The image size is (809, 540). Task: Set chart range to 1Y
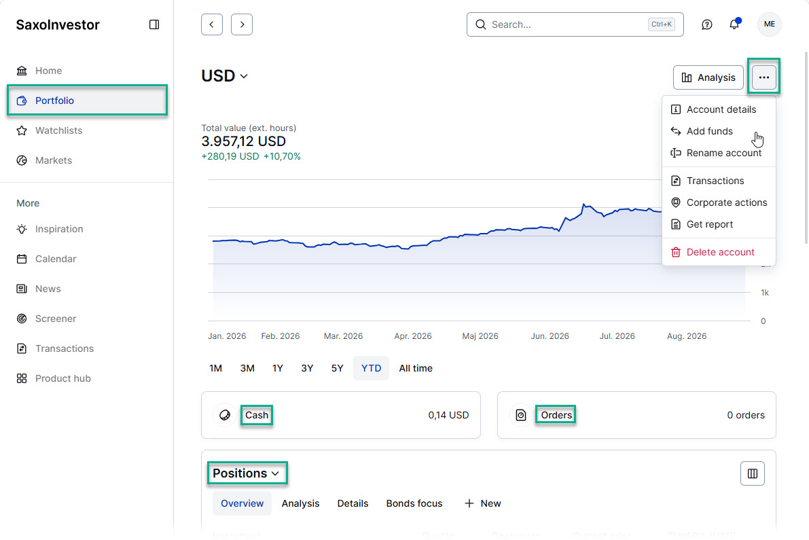278,368
